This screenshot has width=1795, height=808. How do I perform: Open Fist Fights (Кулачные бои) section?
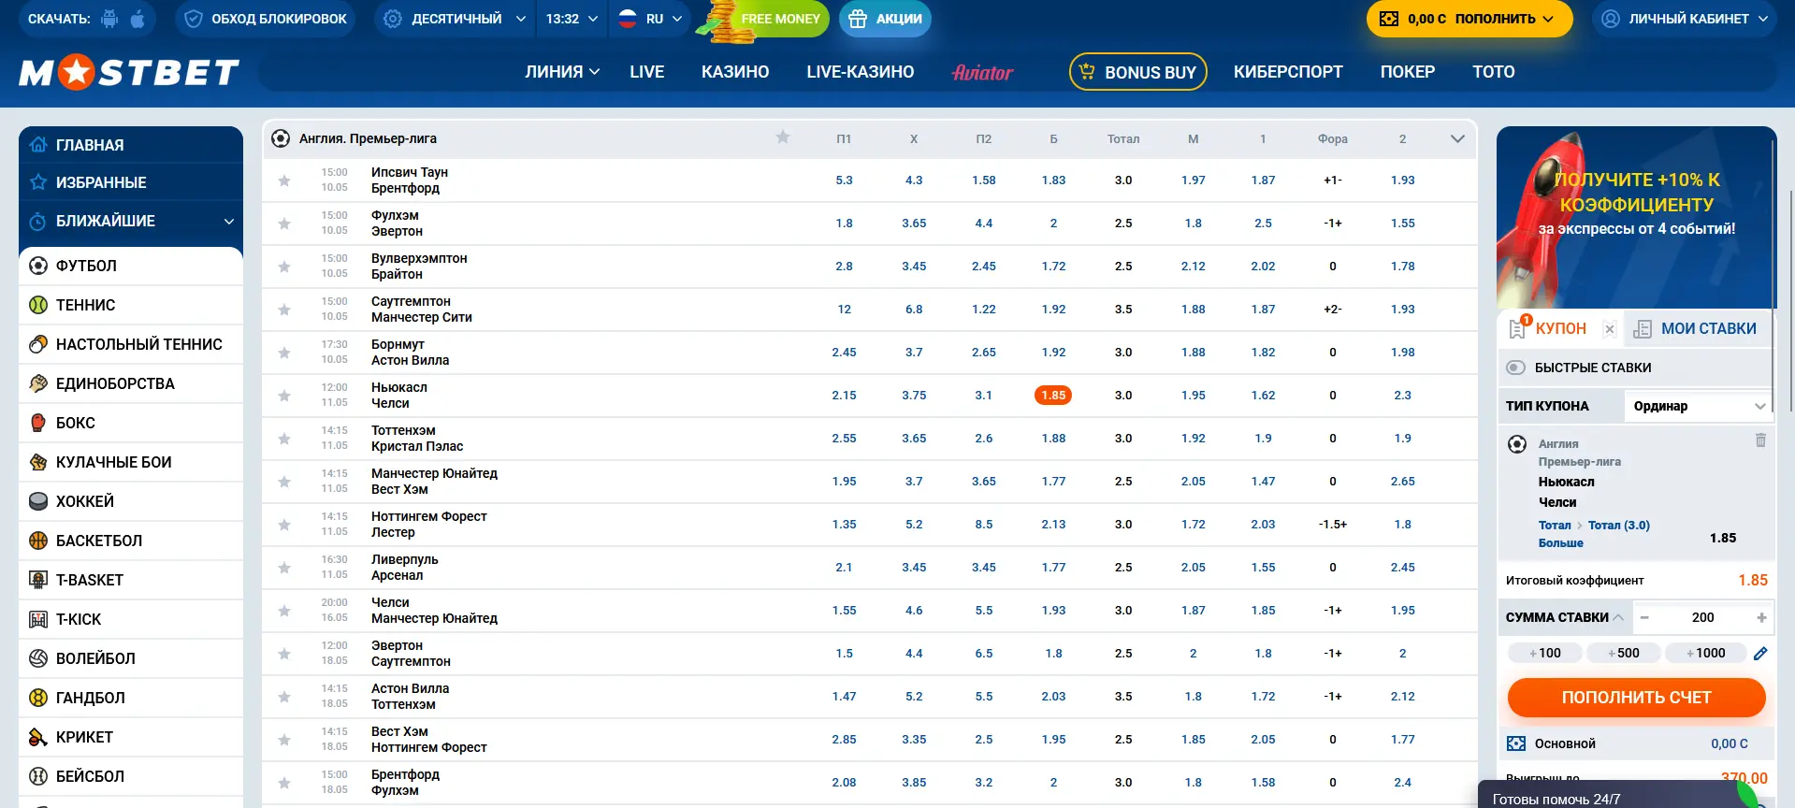click(x=131, y=462)
